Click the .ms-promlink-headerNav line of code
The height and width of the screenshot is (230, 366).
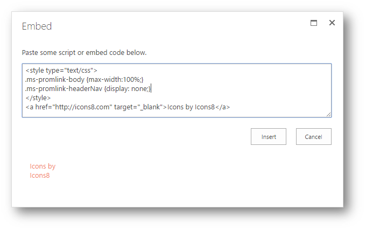tap(88, 89)
